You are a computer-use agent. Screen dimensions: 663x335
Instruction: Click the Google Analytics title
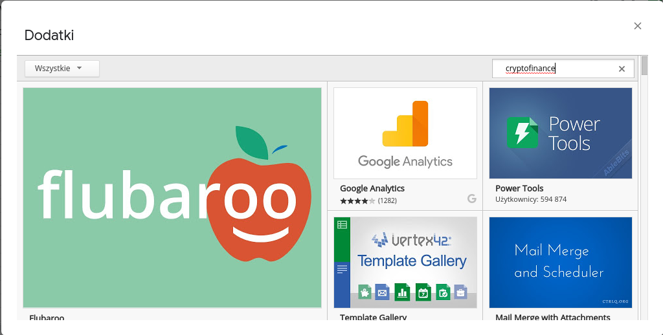click(372, 188)
